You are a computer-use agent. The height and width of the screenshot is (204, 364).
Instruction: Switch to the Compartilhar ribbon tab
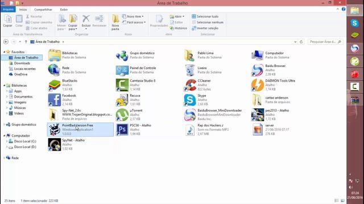43,10
